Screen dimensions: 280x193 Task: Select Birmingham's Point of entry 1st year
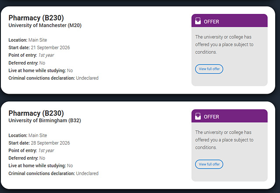[x=45, y=151]
